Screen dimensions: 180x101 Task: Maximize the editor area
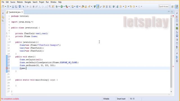click(172, 12)
